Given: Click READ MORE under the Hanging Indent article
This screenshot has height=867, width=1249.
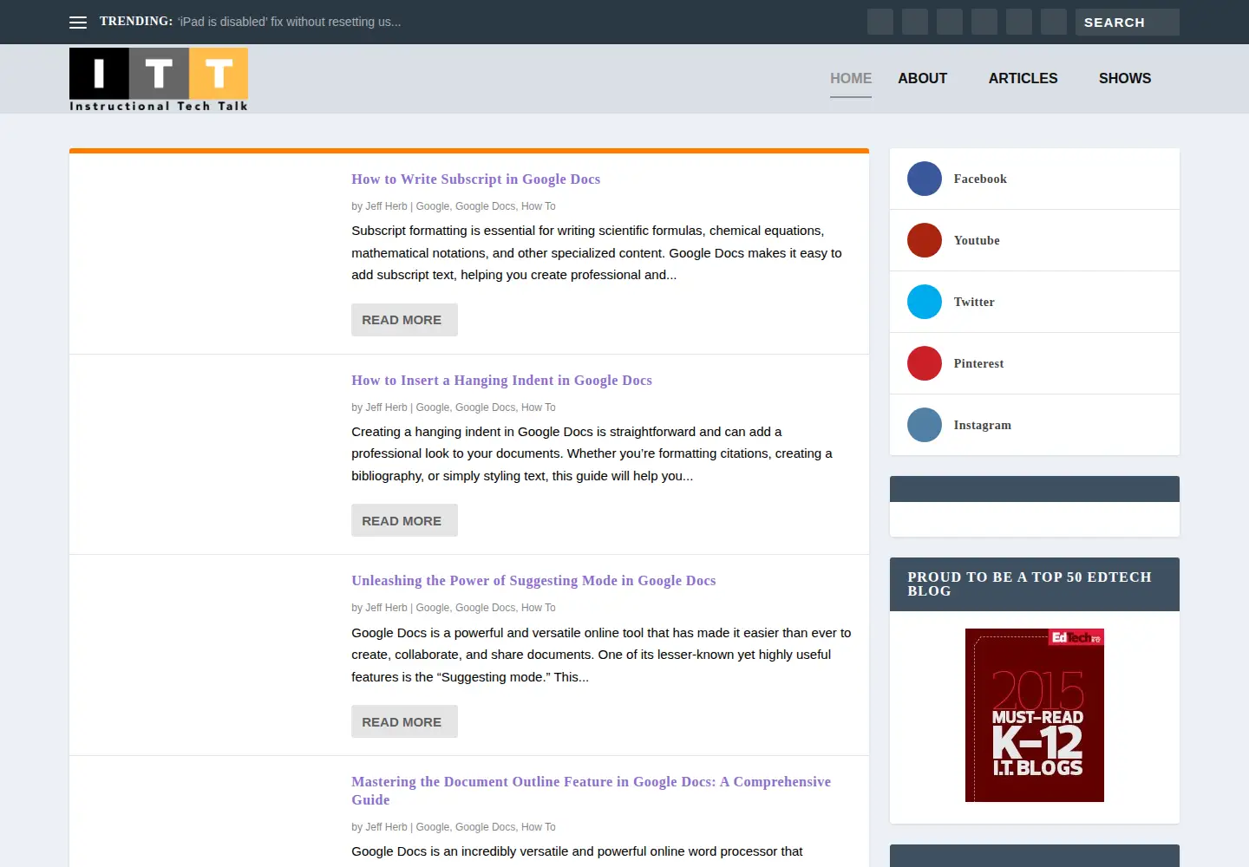Looking at the screenshot, I should (404, 520).
